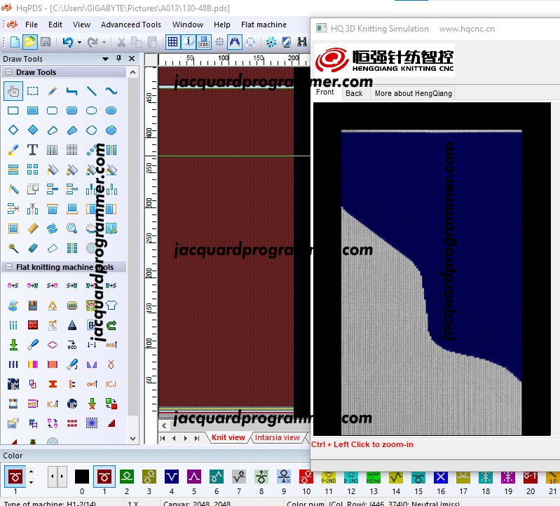Image resolution: width=560 pixels, height=506 pixels.
Task: Collapse Flat knitting machine tools section
Action: [9, 267]
